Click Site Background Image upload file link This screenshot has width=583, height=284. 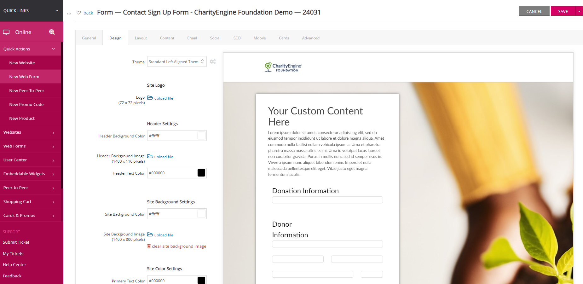(164, 235)
